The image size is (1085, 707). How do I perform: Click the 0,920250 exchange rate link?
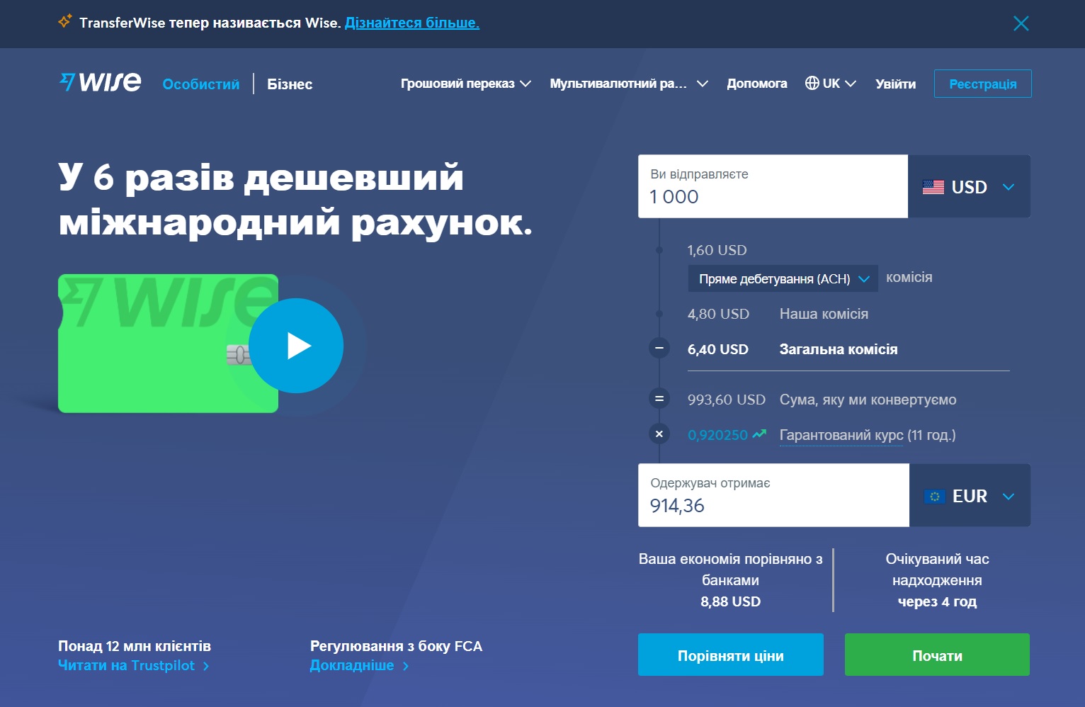pos(717,435)
